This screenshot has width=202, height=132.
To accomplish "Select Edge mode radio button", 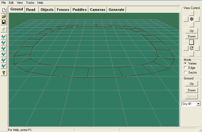I will (185, 68).
